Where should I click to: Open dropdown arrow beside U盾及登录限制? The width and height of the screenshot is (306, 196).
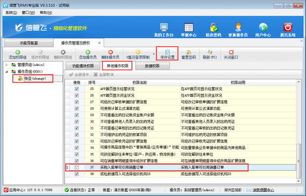click(154, 54)
